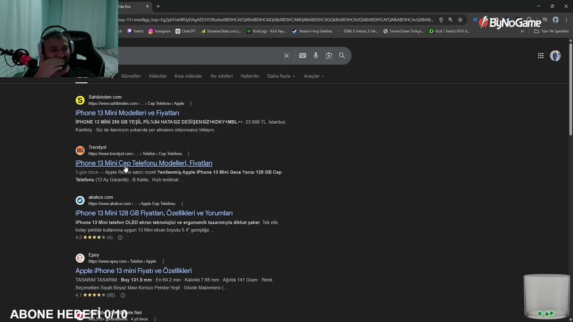
Task: Switch to the Kısa videolar tab
Action: pos(188,76)
